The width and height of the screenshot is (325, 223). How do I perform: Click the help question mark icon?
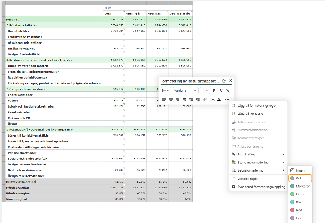click(x=224, y=81)
